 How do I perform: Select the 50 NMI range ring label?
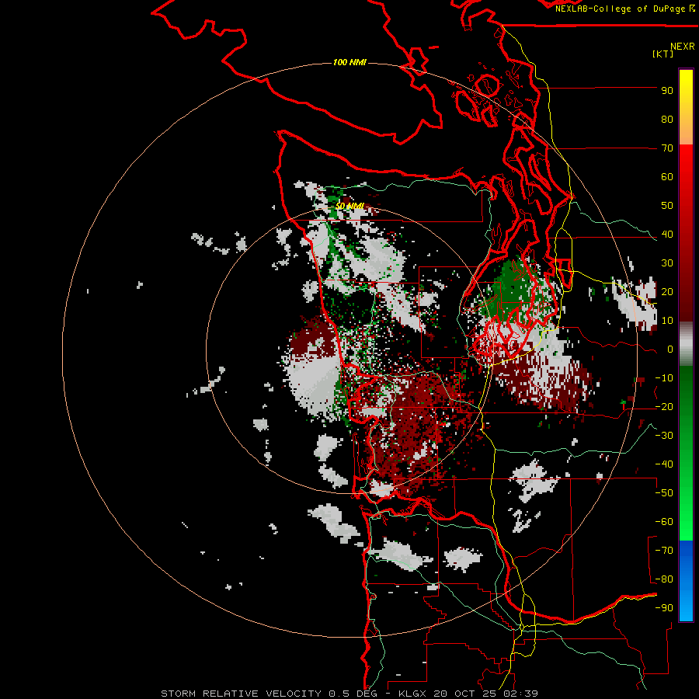click(349, 206)
